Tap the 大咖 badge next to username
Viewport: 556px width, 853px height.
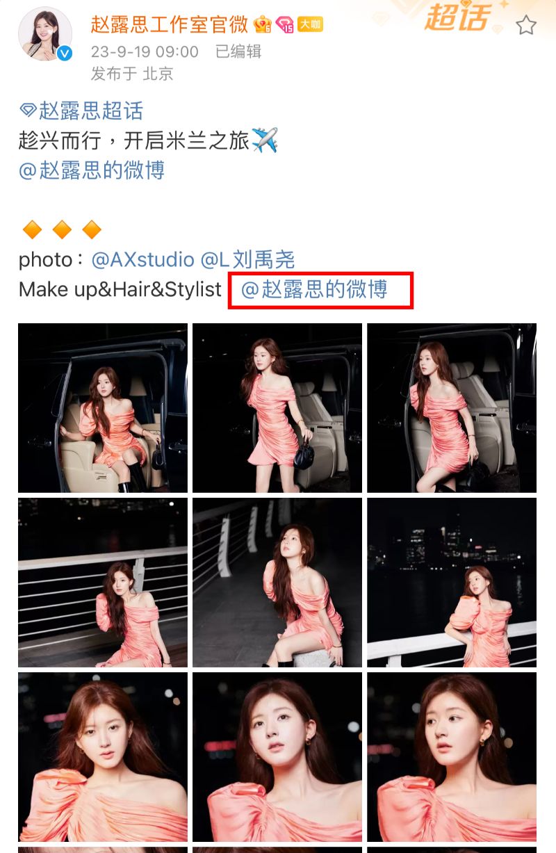coord(310,25)
